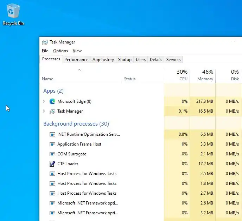This screenshot has width=242, height=221.
Task: Click the 8.8% CPU value
Action: (183, 134)
